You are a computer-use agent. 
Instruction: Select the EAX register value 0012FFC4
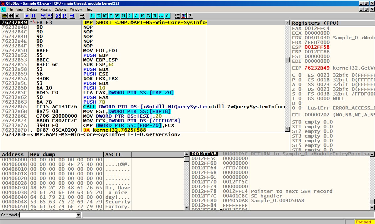tap(317, 28)
